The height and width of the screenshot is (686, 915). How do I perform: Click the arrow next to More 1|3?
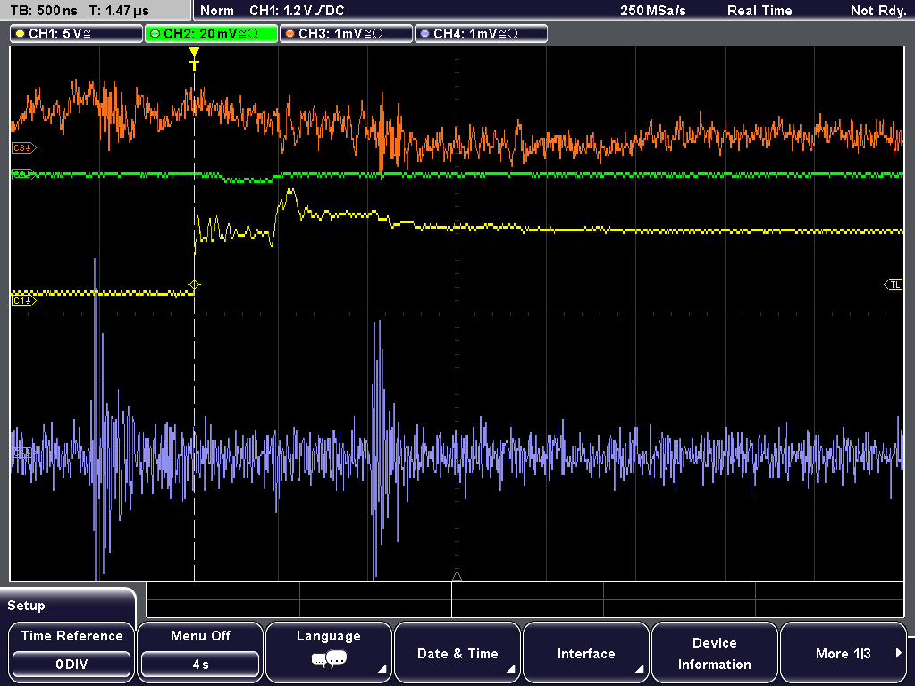[897, 653]
